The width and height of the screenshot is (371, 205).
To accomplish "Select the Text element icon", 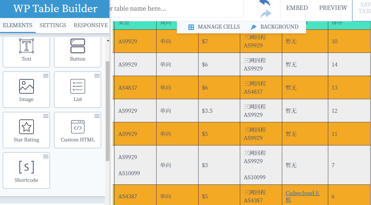I will point(26,46).
